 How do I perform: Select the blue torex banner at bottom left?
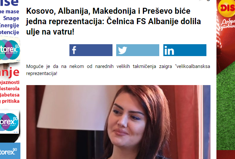10,151
